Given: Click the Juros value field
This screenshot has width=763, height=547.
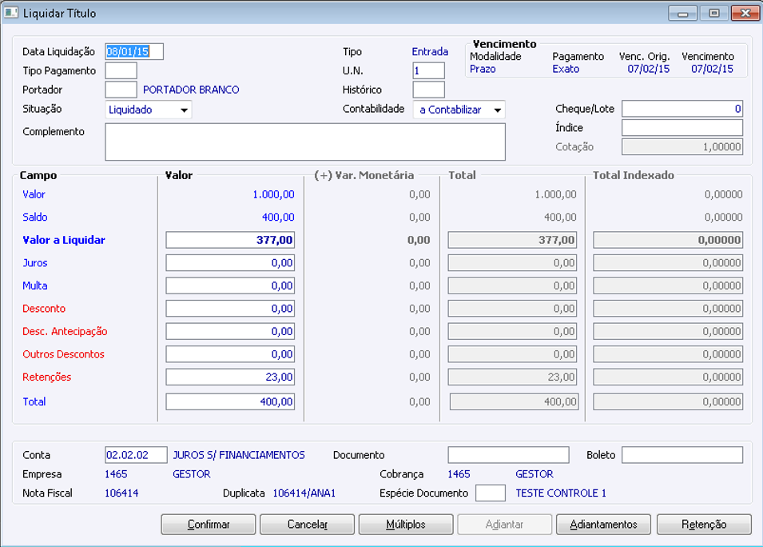Looking at the screenshot, I should (x=230, y=263).
